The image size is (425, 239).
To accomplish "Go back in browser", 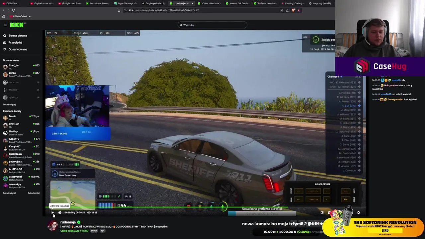I will [4, 10].
